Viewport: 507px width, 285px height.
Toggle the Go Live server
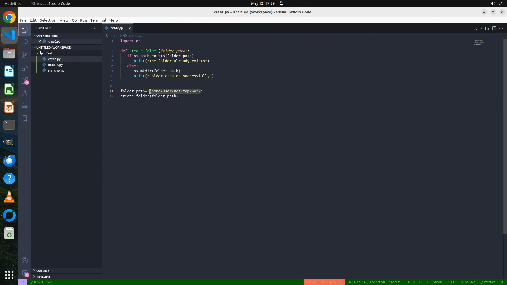coord(468,282)
